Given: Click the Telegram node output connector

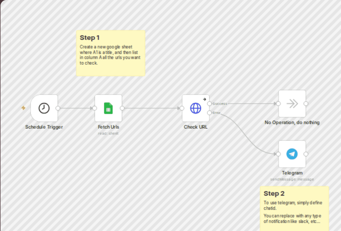Looking at the screenshot, I should click(306, 154).
